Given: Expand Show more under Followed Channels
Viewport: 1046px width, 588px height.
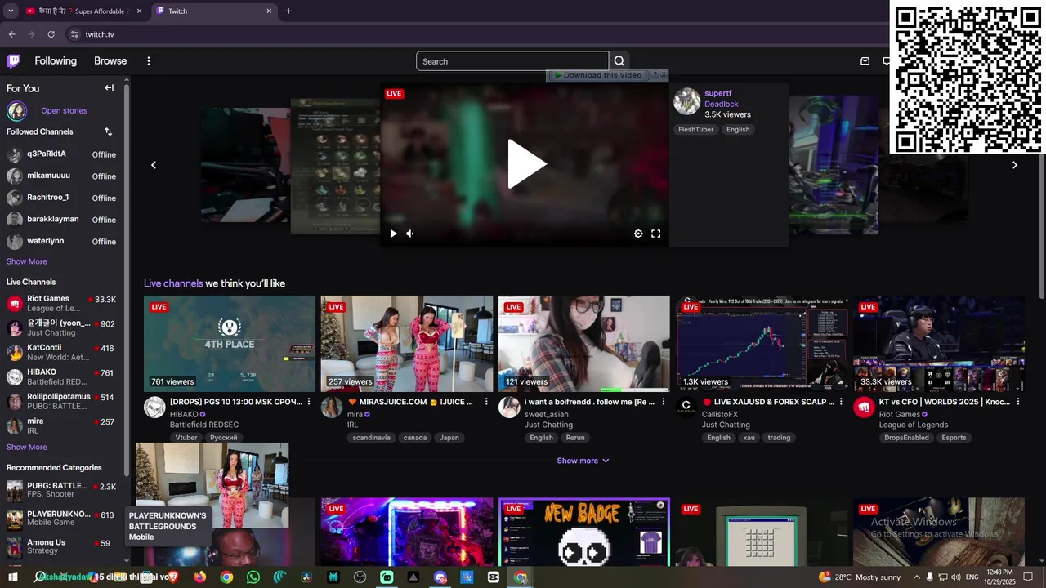Looking at the screenshot, I should (27, 261).
